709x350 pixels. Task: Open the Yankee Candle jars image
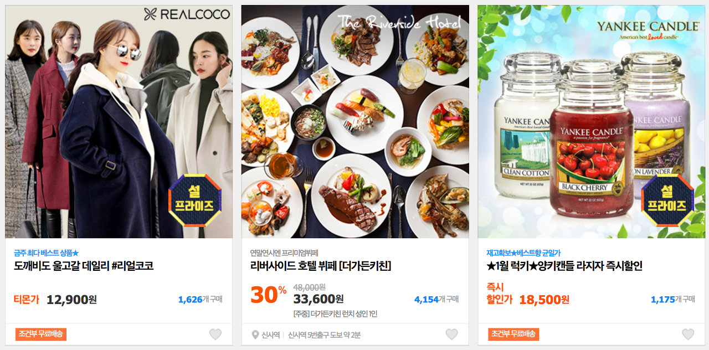point(591,122)
